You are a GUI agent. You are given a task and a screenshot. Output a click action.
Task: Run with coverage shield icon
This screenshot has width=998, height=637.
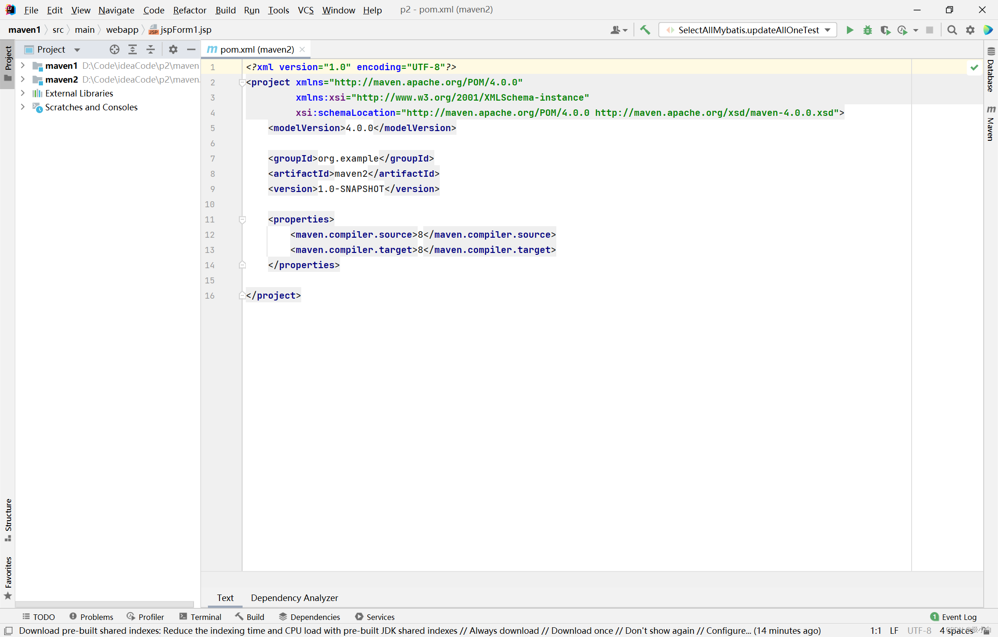885,30
